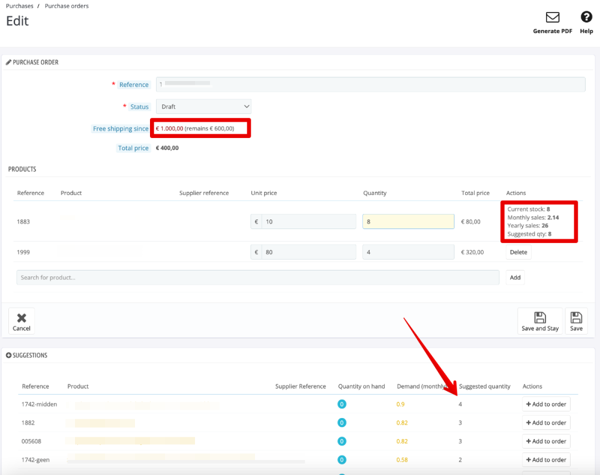
Task: Click the Save and Stay floppy icon
Action: pyautogui.click(x=539, y=317)
